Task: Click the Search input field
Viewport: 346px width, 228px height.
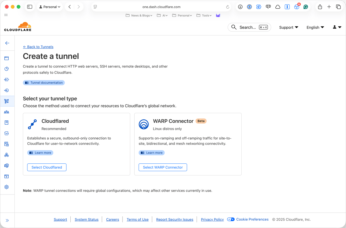Action: 249,27
